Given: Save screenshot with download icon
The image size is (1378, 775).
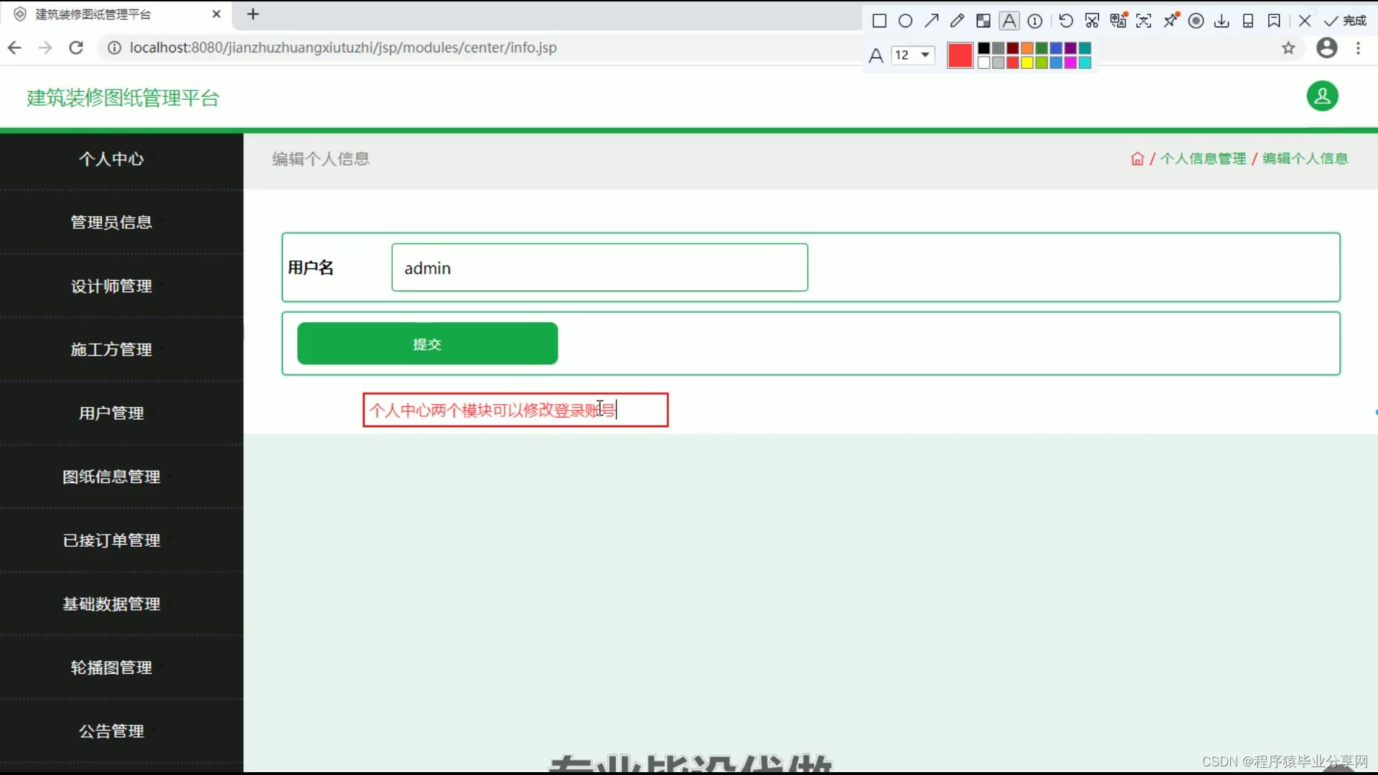Looking at the screenshot, I should (1222, 21).
